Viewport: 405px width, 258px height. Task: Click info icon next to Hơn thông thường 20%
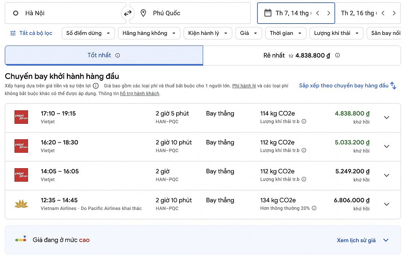pos(314,208)
